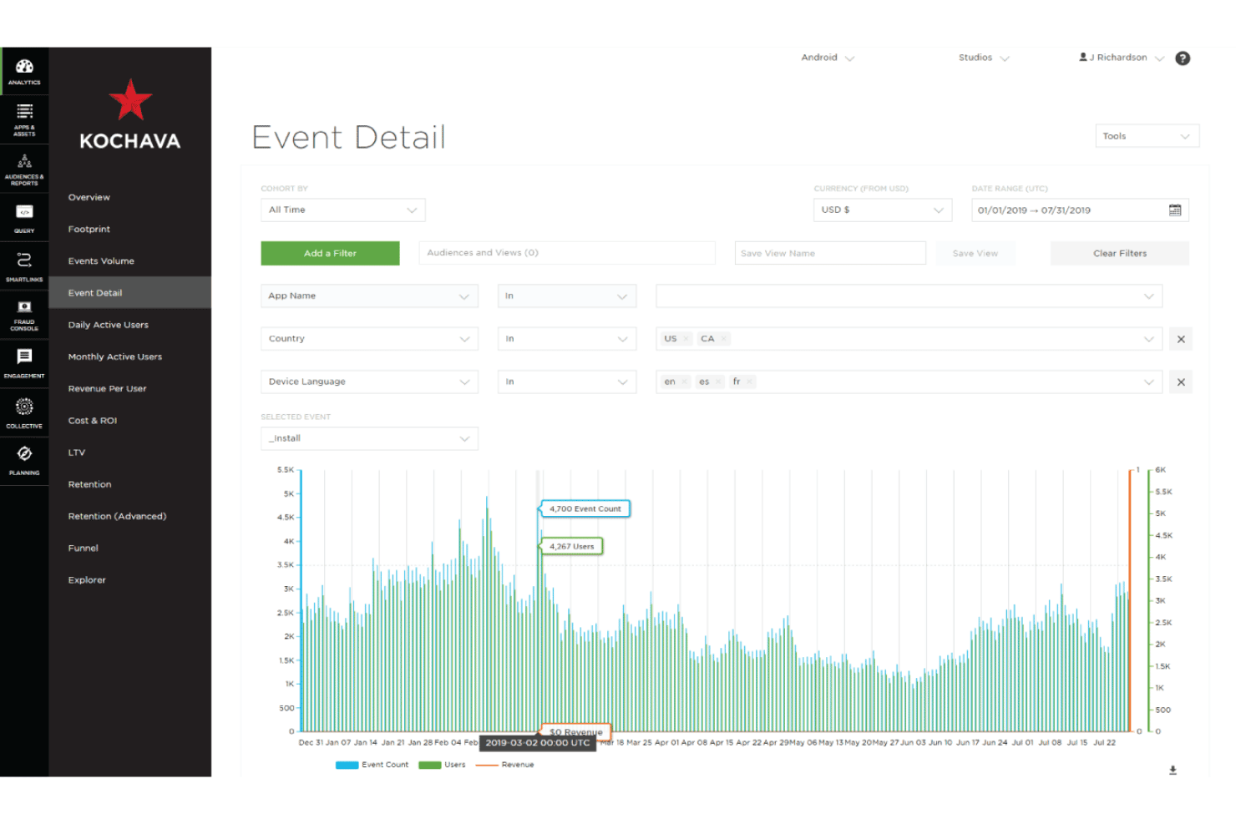Click the help question mark icon
1236x824 pixels.
coord(1183,58)
